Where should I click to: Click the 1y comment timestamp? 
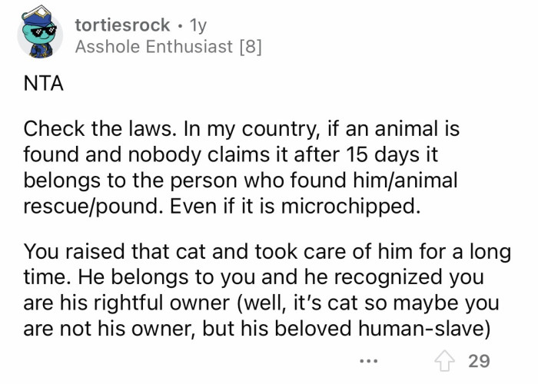pyautogui.click(x=197, y=25)
